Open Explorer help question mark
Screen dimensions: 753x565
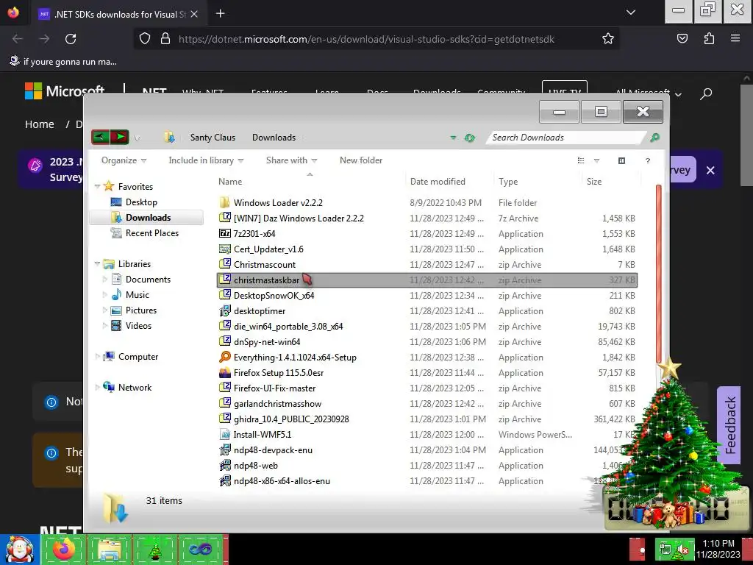(x=647, y=160)
